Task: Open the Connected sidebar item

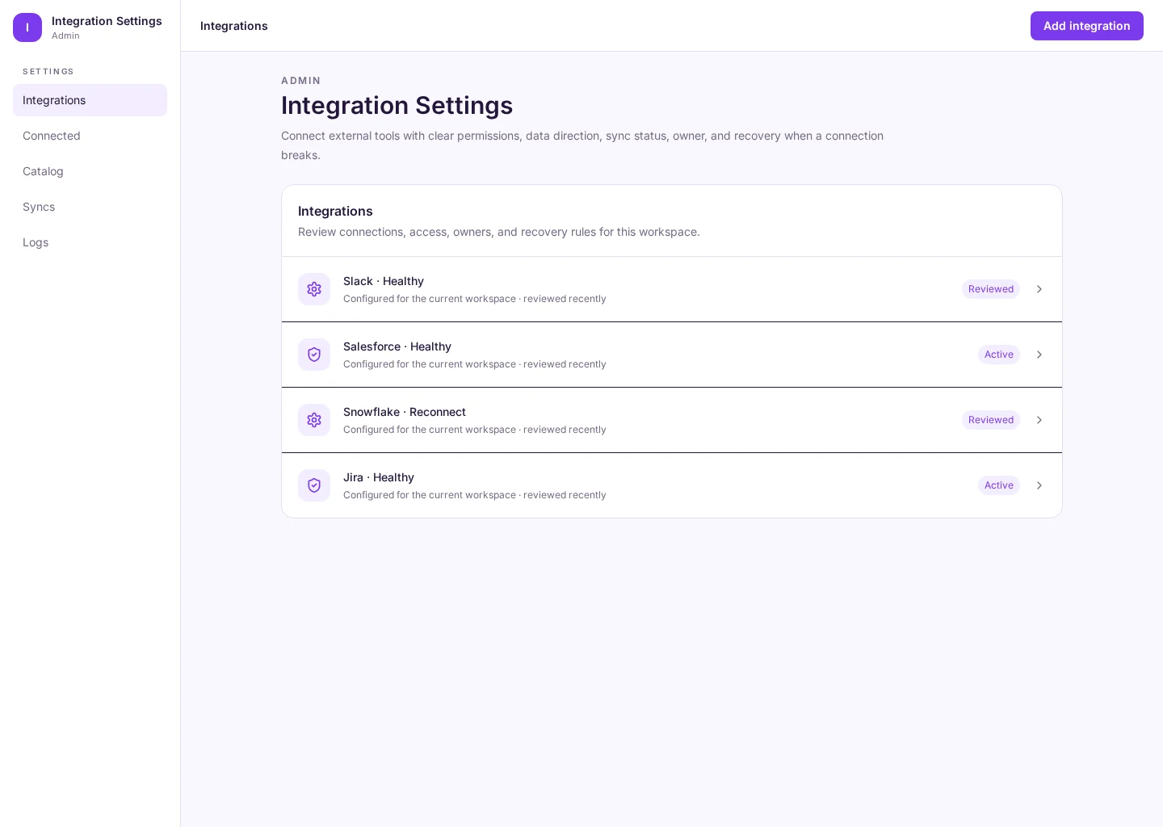Action: [90, 136]
